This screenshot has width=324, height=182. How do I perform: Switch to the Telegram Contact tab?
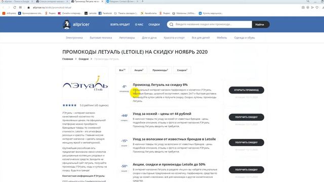[123, 1]
